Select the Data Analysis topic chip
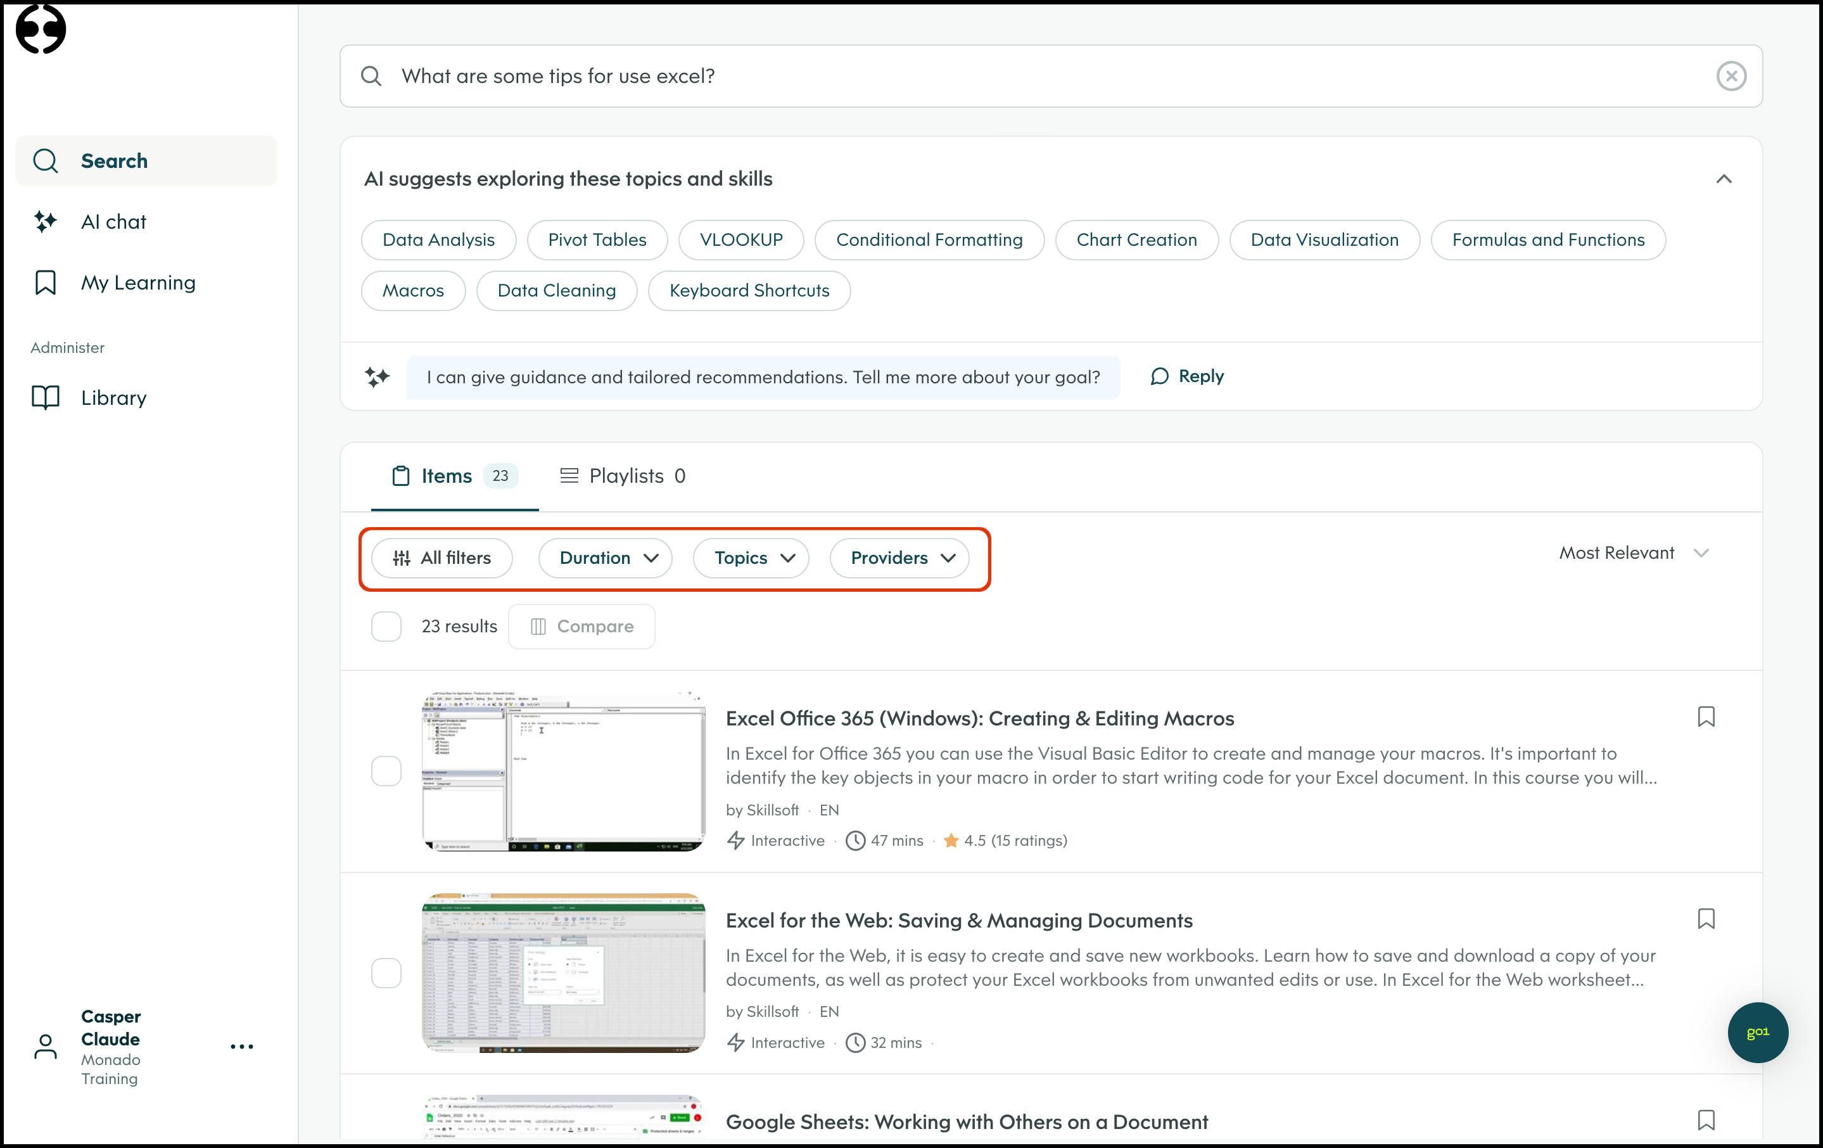This screenshot has width=1823, height=1148. tap(438, 240)
